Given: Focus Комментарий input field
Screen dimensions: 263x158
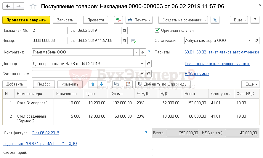Looking at the screenshot, I should coord(92,152).
